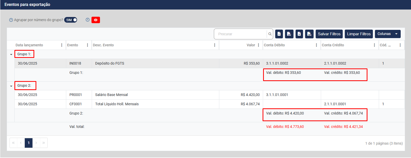Toggle the group by number SIM switch
This screenshot has height=158, width=411.
[71, 20]
